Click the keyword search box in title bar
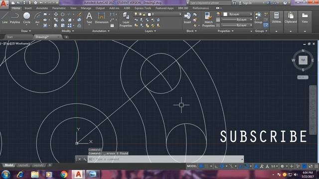This screenshot has height=179, width=319. click(x=210, y=3)
